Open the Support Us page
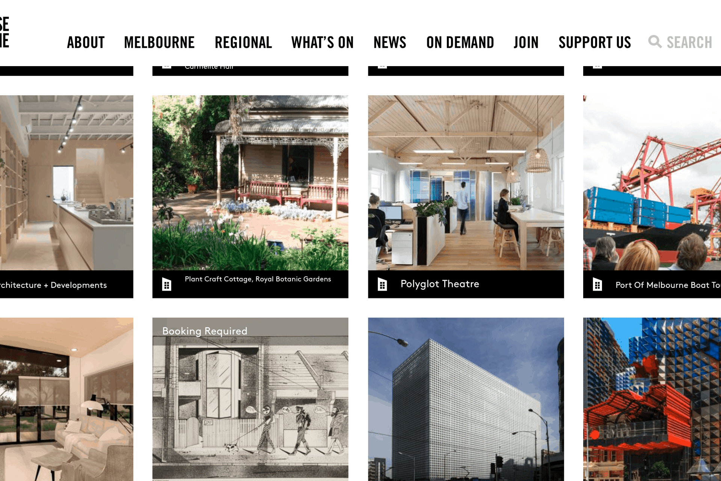 point(595,42)
